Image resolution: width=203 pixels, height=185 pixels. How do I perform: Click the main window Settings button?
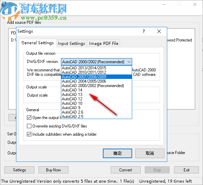pos(19,170)
